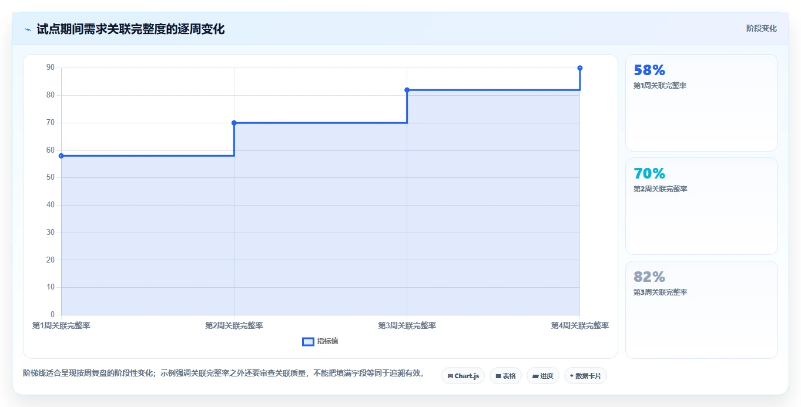Viewport: 801px width, 407px height.
Task: Click the 进度 tag icon
Action: (x=535, y=376)
